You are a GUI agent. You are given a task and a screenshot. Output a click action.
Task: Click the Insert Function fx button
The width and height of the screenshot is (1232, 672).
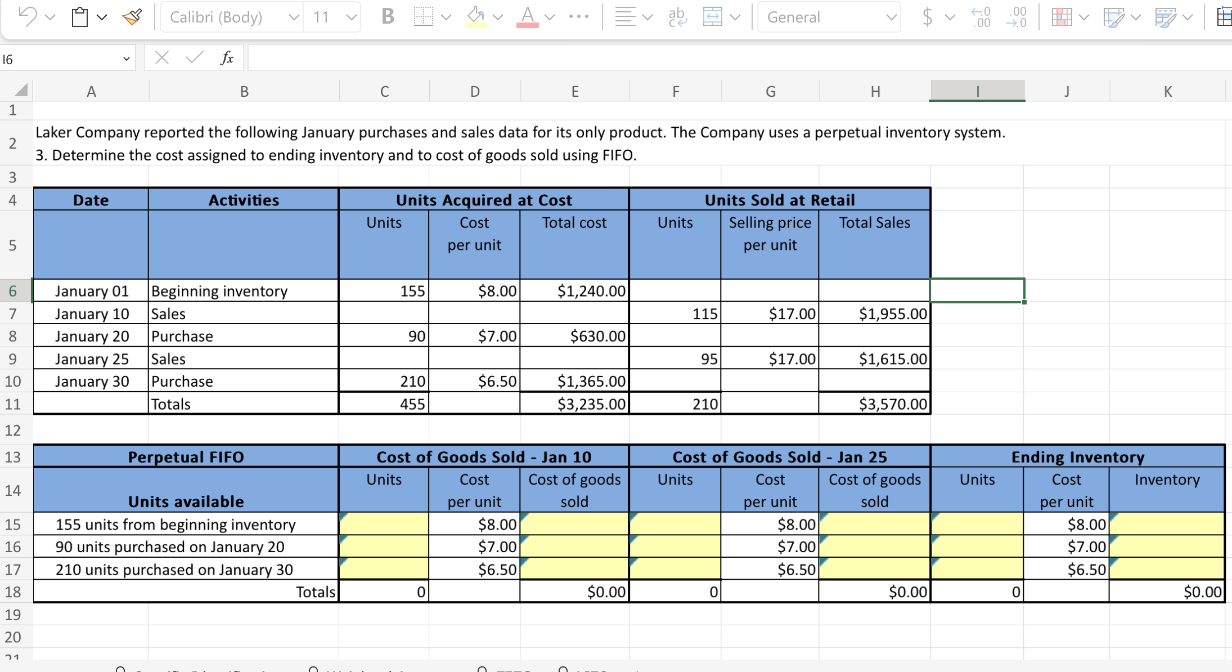227,58
